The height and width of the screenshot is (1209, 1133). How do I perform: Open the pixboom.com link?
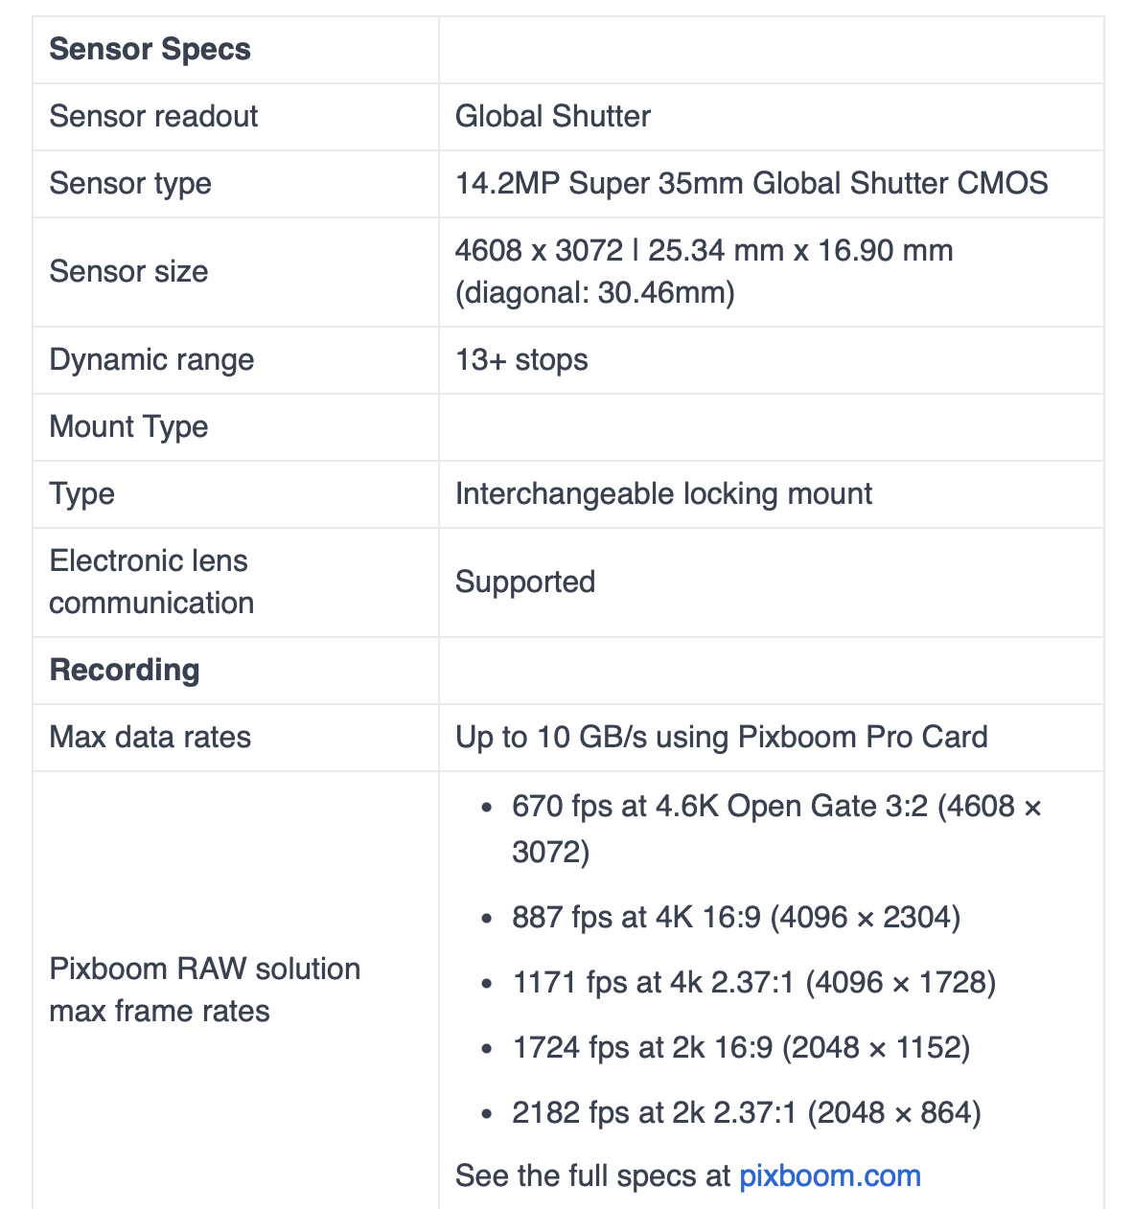point(829,1175)
